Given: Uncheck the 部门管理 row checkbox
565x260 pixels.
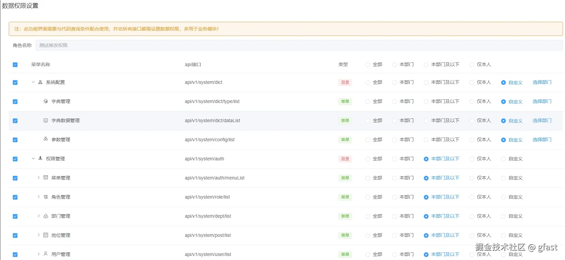Looking at the screenshot, I should [15, 216].
